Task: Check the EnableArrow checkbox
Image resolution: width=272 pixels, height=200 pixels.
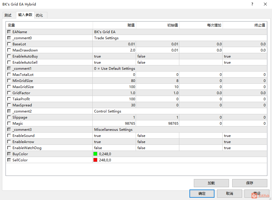Action: (x=9, y=142)
